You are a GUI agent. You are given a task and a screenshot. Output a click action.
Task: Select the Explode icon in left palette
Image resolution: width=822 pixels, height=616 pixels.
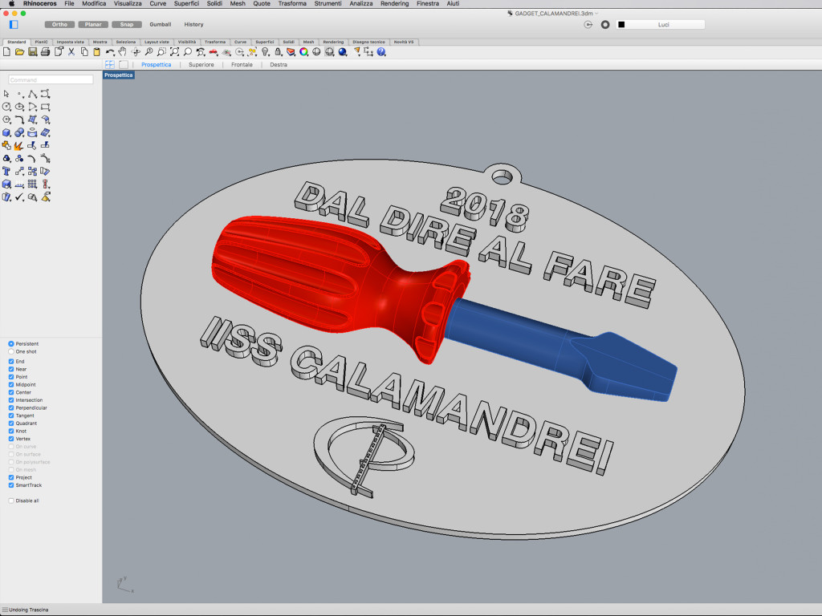(20, 146)
